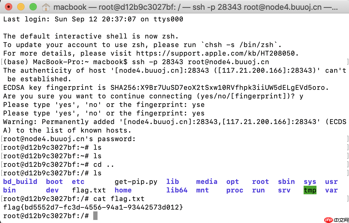
Task: Click the terminal cursor block at the prompt
Action: pyautogui.click(x=95, y=216)
